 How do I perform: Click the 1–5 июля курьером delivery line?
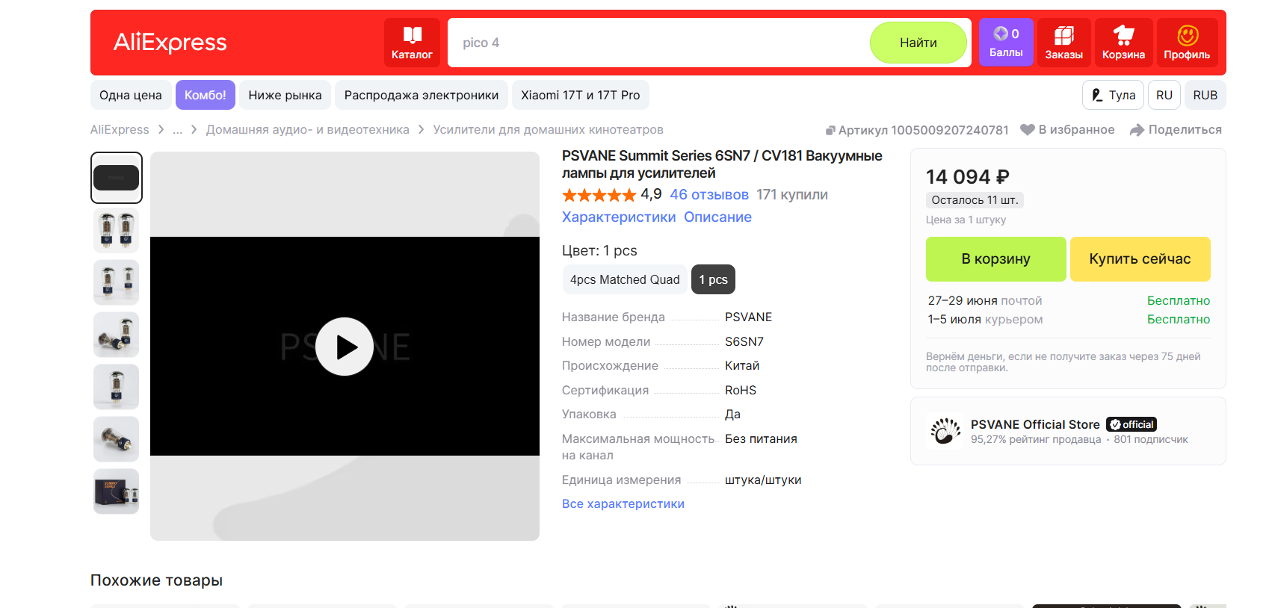[x=985, y=320]
